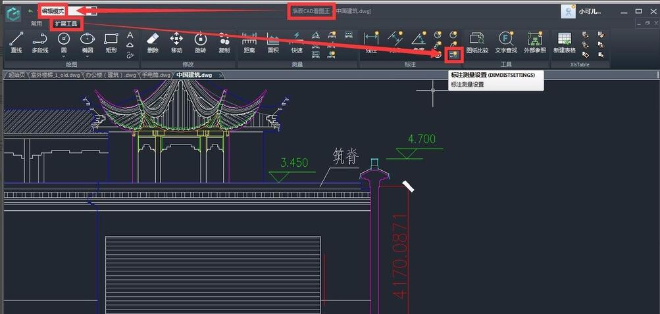Use the 旋转 rotate tool
Screen dimensions: 660x314
200,41
